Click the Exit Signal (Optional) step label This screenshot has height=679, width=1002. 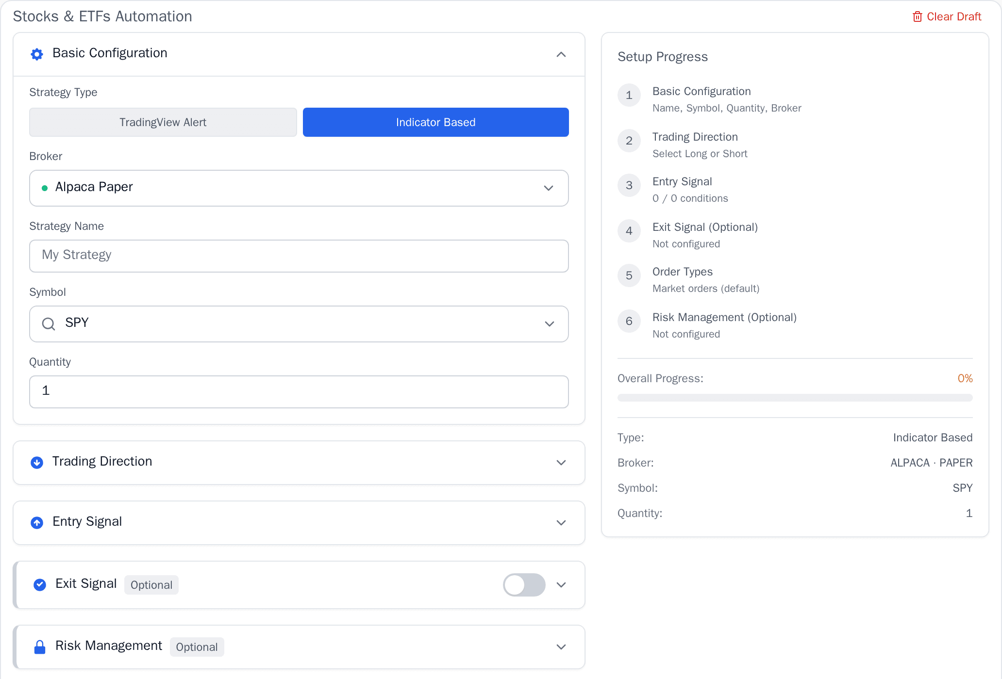[705, 227]
